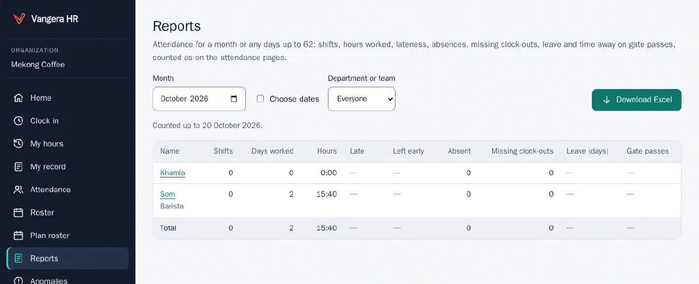Click the Days worked column header
The image size is (699, 284).
[273, 151]
